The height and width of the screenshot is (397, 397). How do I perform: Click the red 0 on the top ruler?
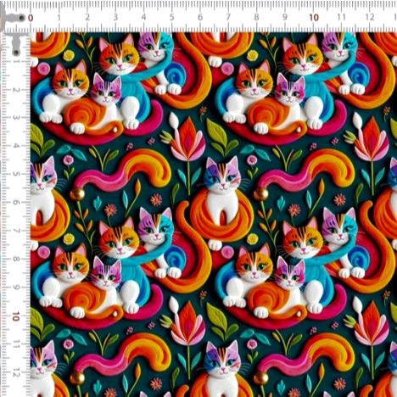coord(31,18)
